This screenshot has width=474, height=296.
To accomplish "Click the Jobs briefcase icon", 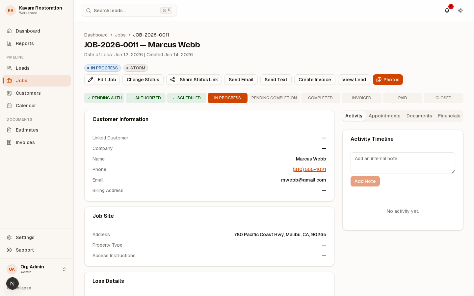I will (x=9, y=81).
